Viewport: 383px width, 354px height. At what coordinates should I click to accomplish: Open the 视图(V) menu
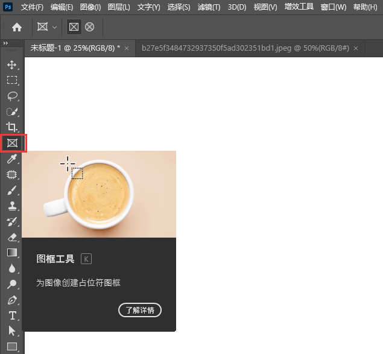[x=265, y=7]
